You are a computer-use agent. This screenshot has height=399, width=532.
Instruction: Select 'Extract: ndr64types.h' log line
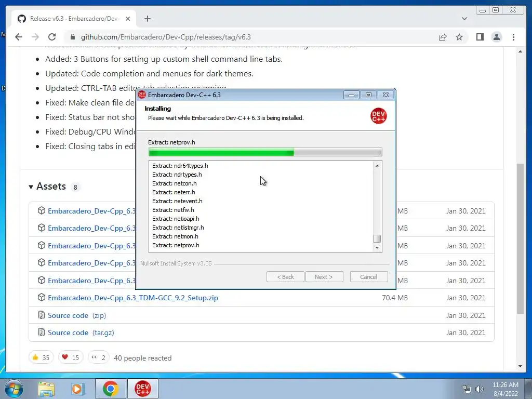[180, 166]
